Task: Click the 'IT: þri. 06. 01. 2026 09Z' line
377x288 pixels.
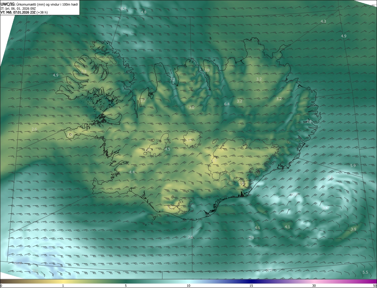Action: click(18, 8)
